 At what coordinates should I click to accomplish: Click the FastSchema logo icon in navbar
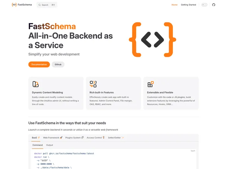point(14,5)
